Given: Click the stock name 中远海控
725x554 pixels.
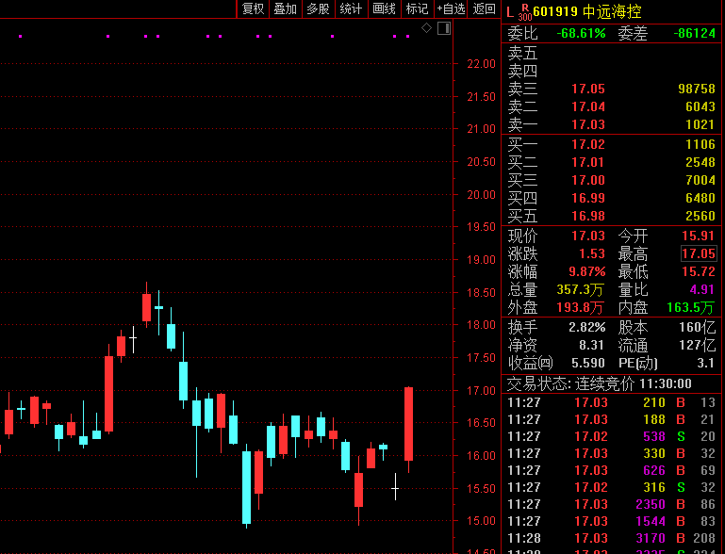Looking at the screenshot, I should [x=613, y=12].
